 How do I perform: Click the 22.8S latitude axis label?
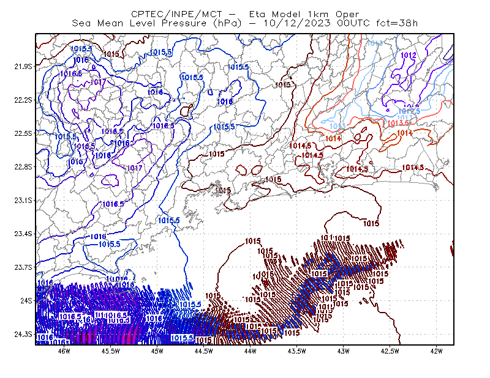[x=23, y=167]
